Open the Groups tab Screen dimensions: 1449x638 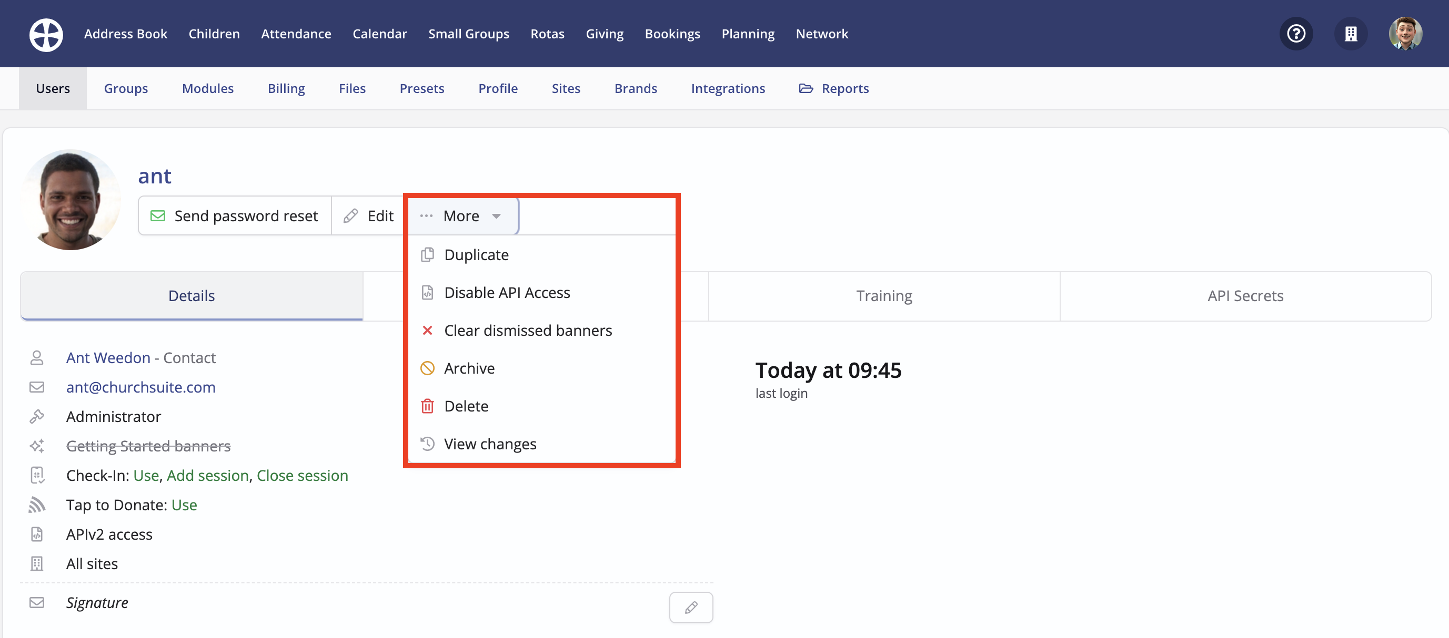click(126, 88)
